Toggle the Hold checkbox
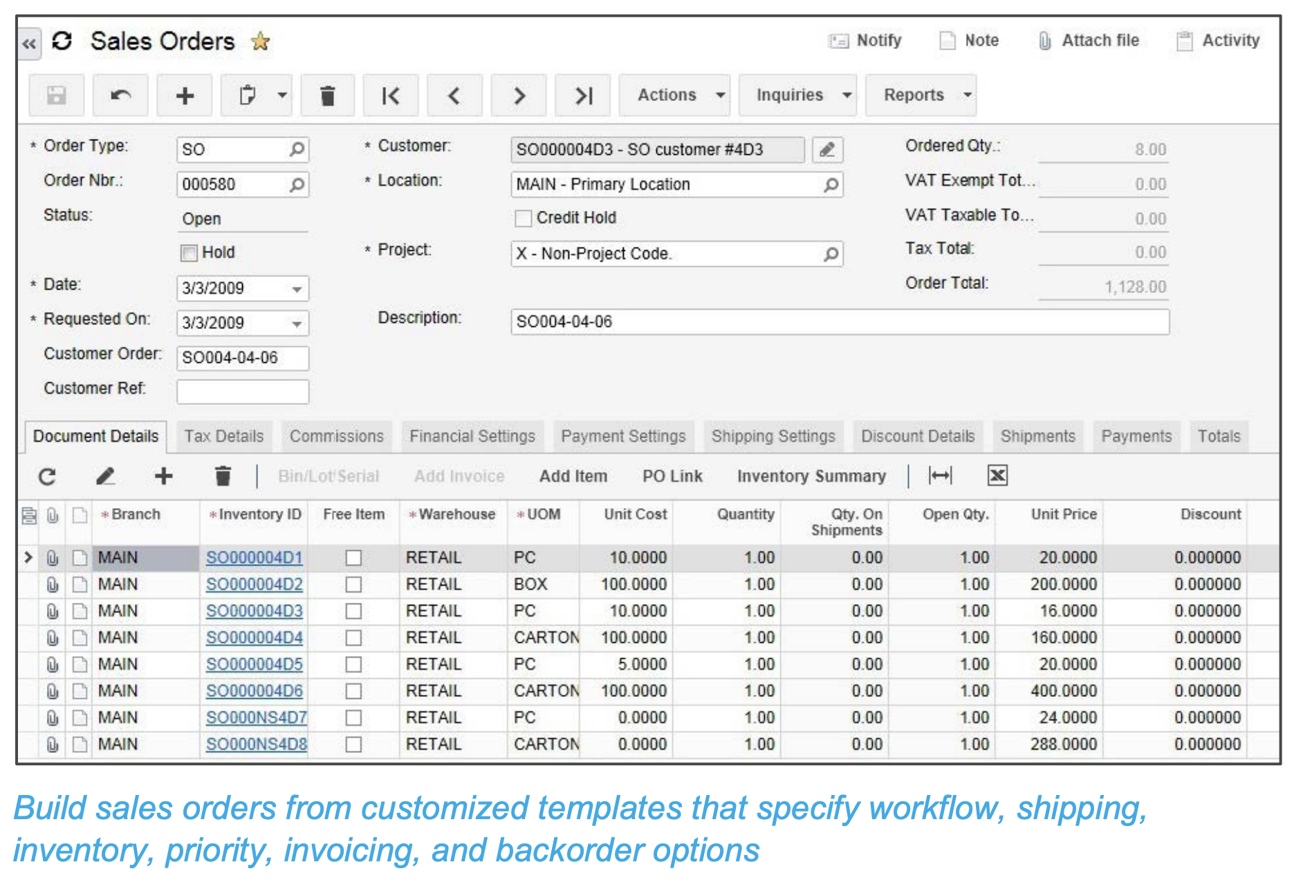Screen dimensions: 1303x889 pyautogui.click(x=189, y=253)
